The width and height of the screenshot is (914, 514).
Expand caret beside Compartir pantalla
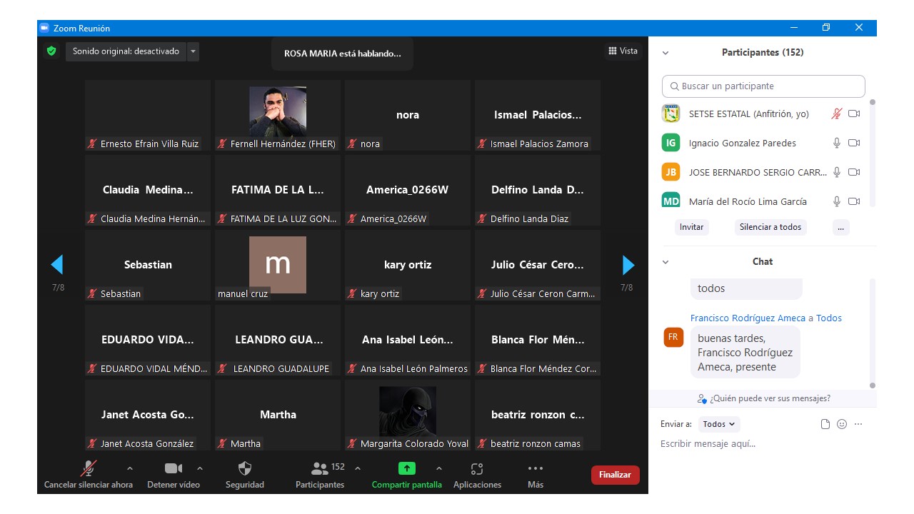tap(438, 468)
